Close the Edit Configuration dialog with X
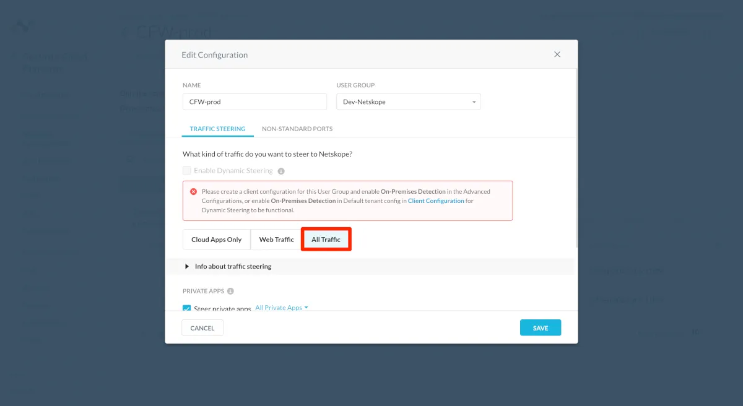The image size is (743, 406). click(x=557, y=54)
